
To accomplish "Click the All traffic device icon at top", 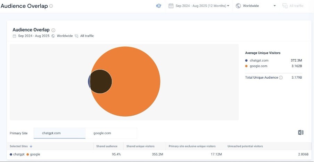I will click(x=285, y=6).
